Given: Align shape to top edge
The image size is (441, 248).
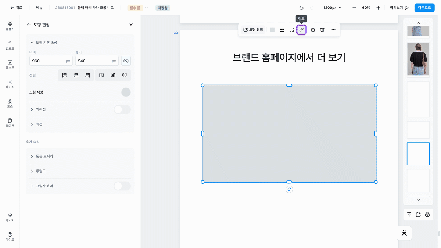Looking at the screenshot, I should [101, 75].
